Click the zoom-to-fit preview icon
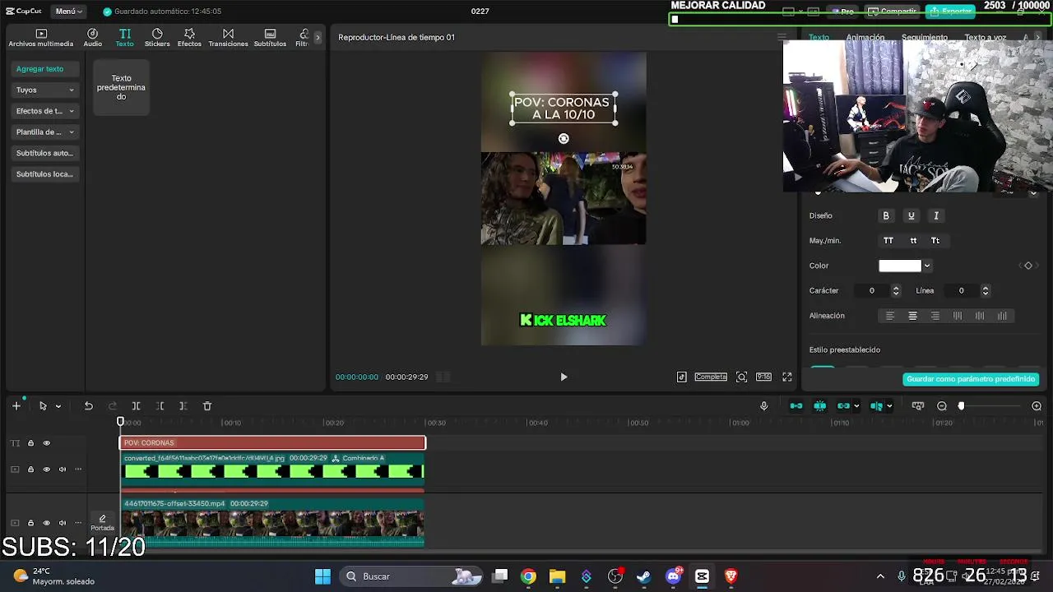This screenshot has width=1053, height=592. click(x=741, y=377)
